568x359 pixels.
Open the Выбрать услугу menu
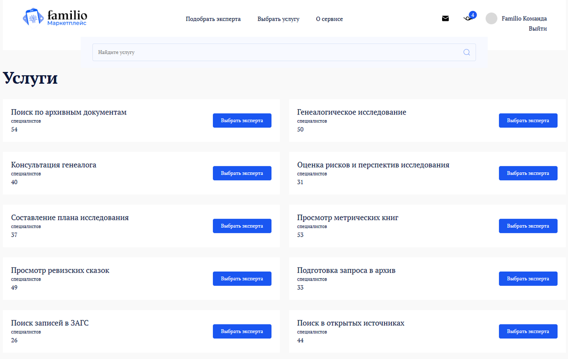278,19
